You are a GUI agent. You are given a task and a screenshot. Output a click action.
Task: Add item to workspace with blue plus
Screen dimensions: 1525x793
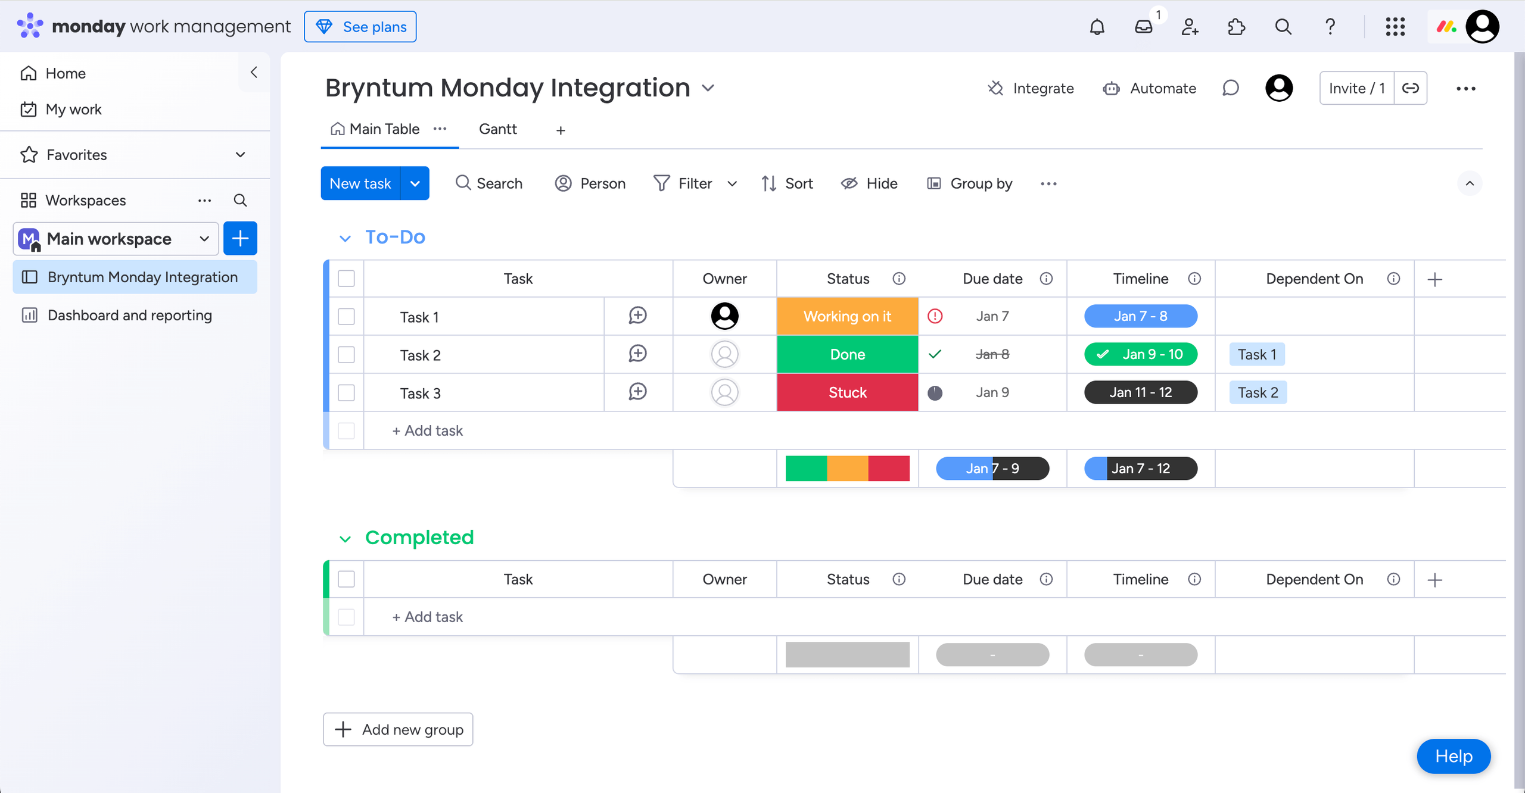pyautogui.click(x=240, y=238)
